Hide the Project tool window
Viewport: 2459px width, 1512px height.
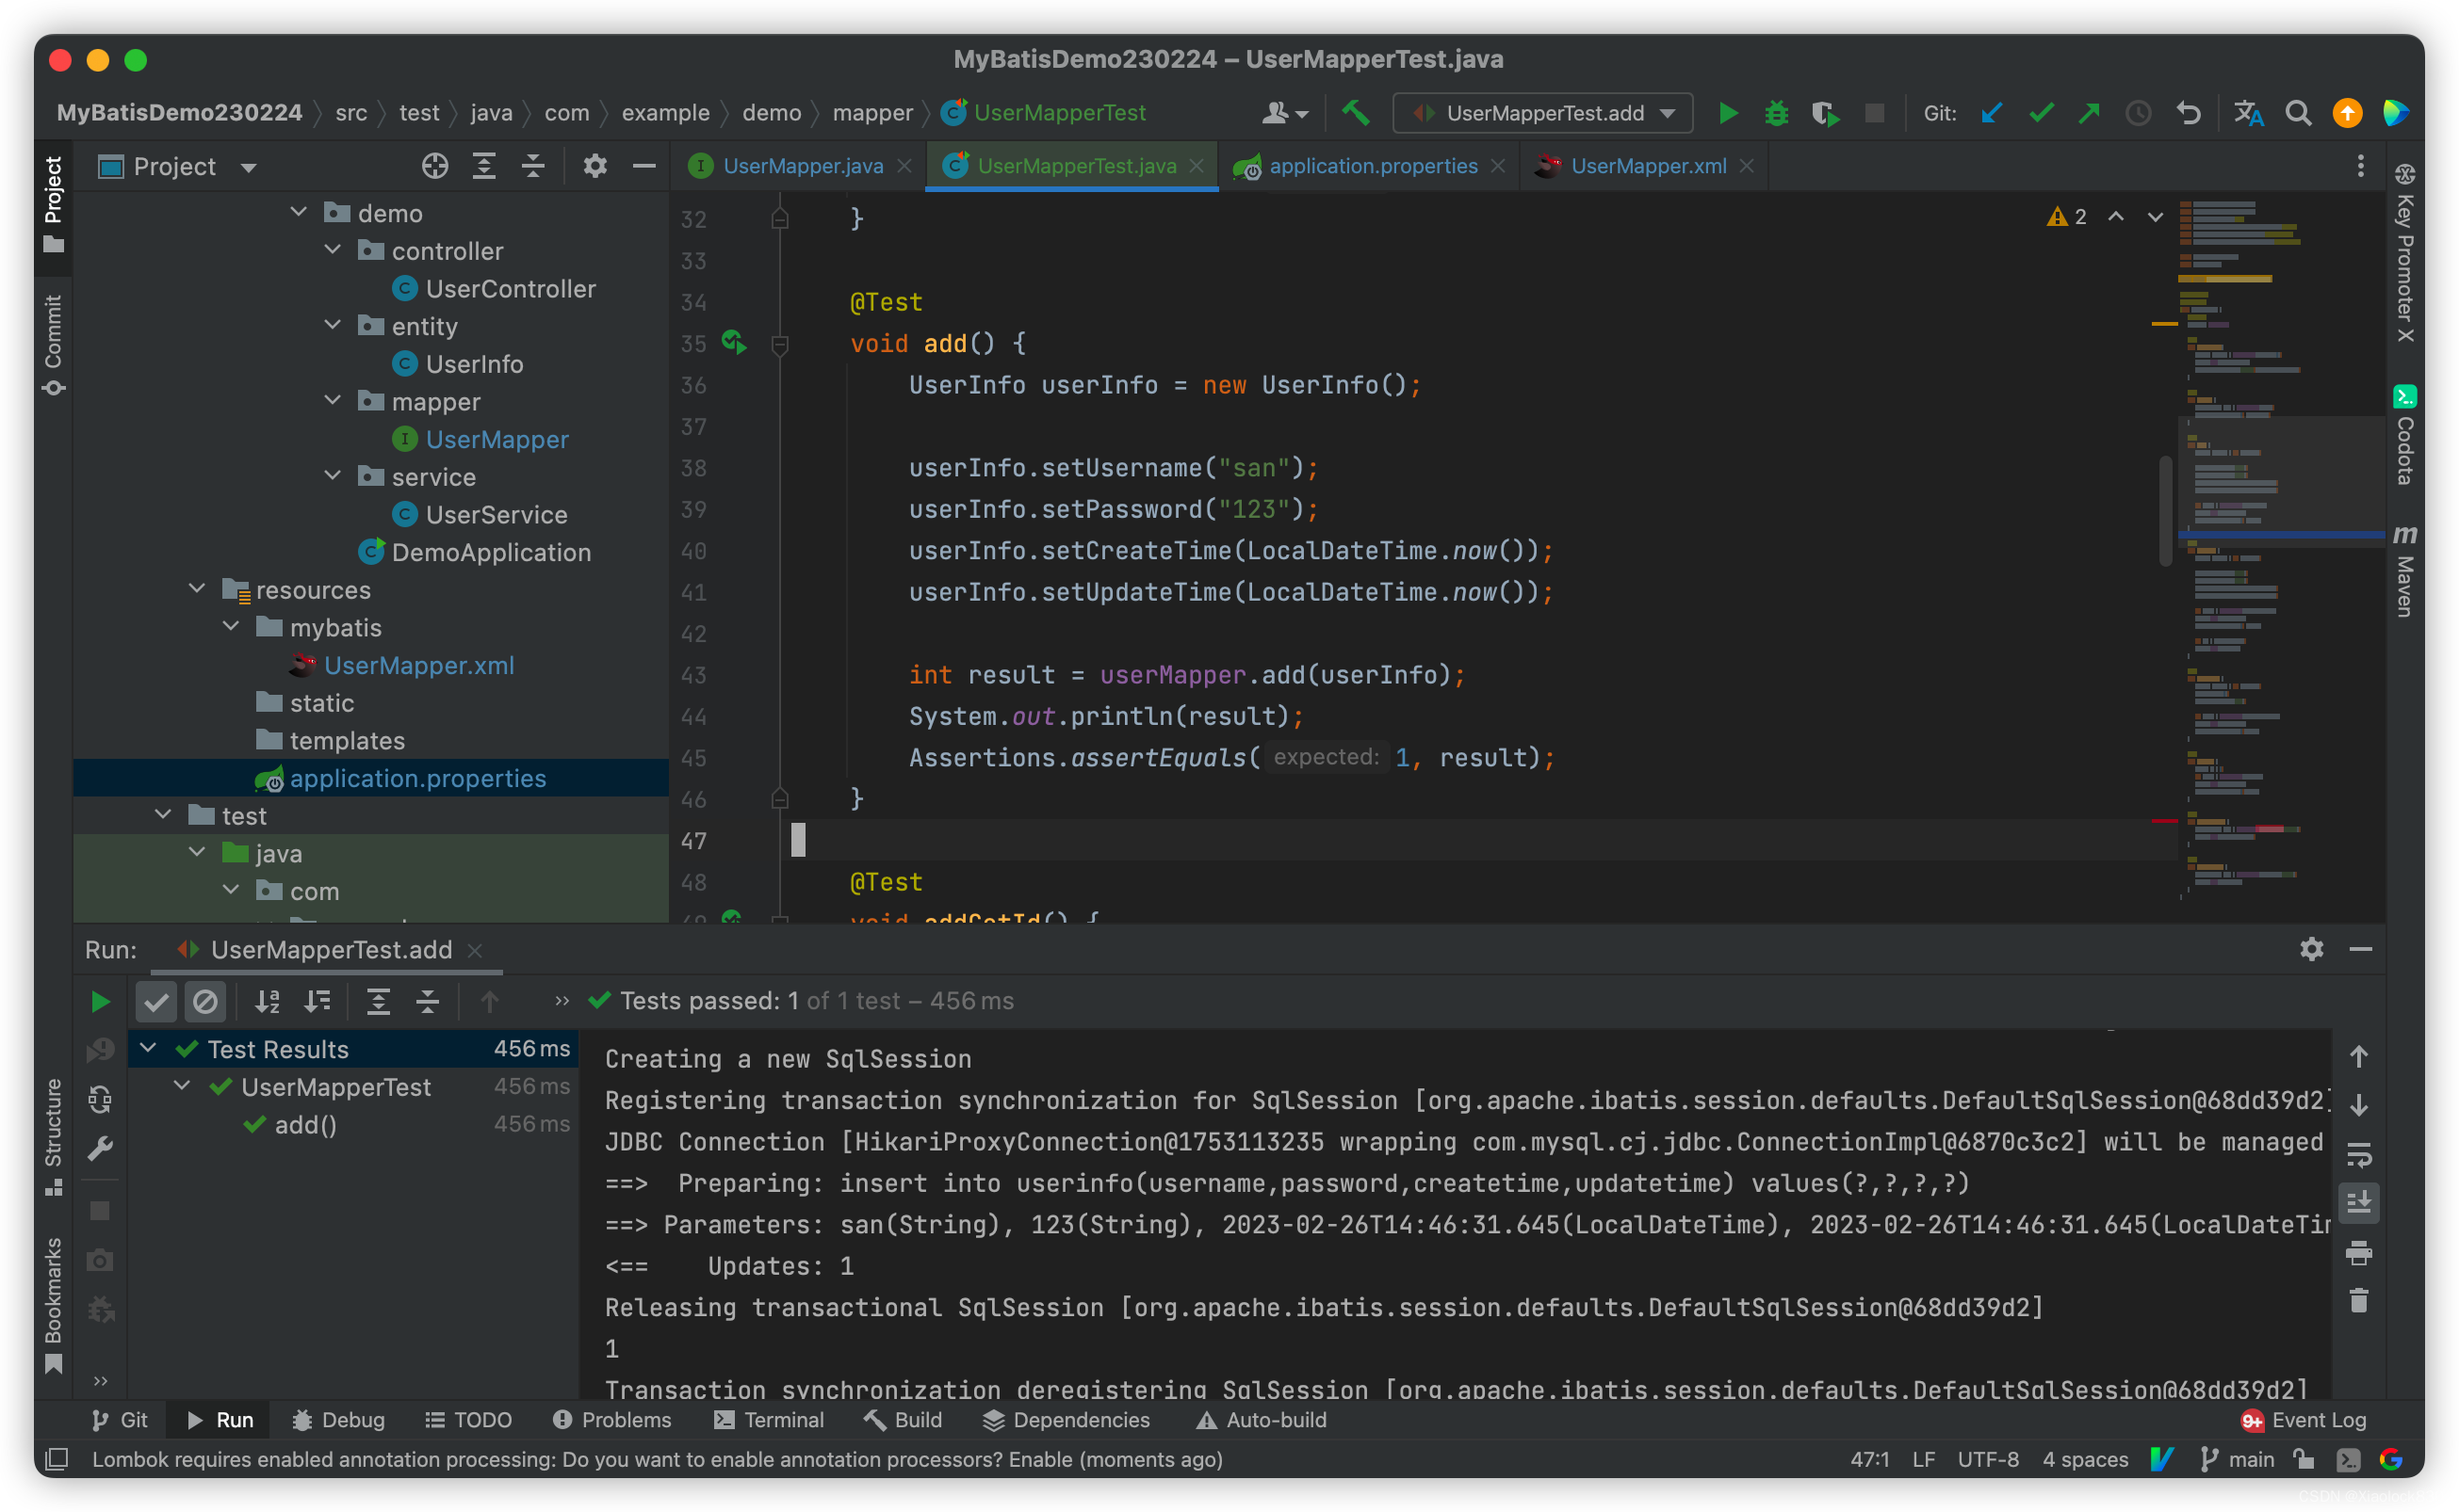[x=644, y=166]
